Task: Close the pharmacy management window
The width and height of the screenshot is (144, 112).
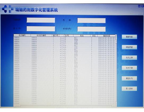Action: tap(142, 6)
